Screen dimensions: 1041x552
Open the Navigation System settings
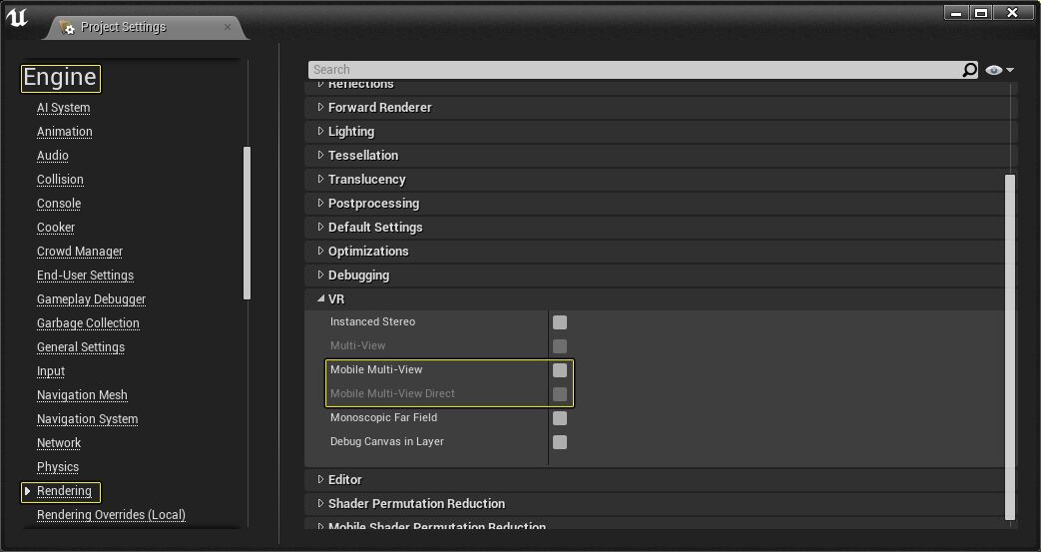87,418
